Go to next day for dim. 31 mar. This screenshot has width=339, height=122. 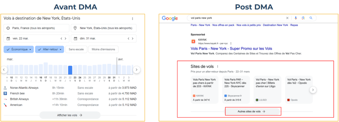tap(133, 39)
